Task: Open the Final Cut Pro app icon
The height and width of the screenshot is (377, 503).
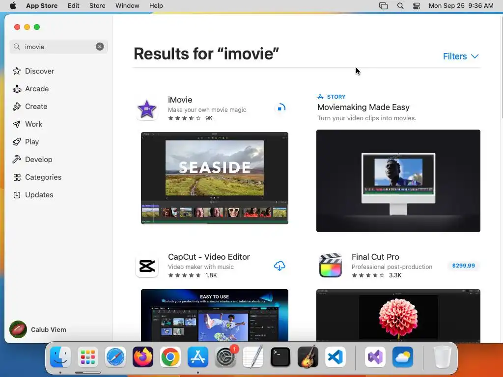Action: pos(331,265)
